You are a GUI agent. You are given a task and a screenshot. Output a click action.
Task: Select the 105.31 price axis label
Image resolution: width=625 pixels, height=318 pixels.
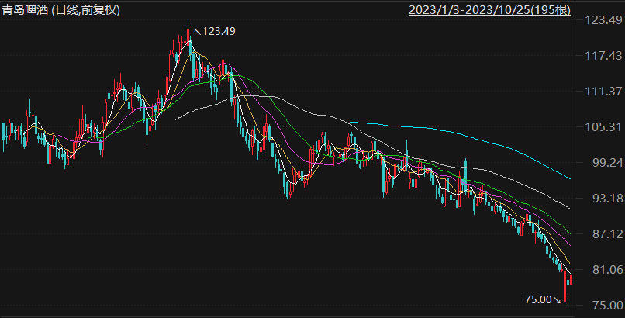coord(603,126)
